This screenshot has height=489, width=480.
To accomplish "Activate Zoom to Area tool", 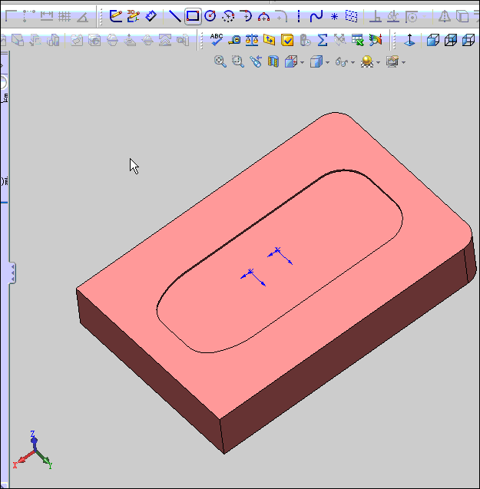I will pos(238,61).
